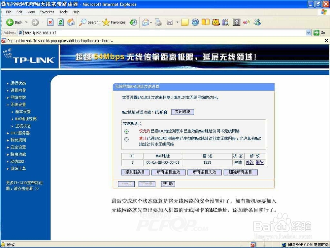The height and width of the screenshot is (248, 330).
Task: Open the File menu
Action: tap(9, 12)
